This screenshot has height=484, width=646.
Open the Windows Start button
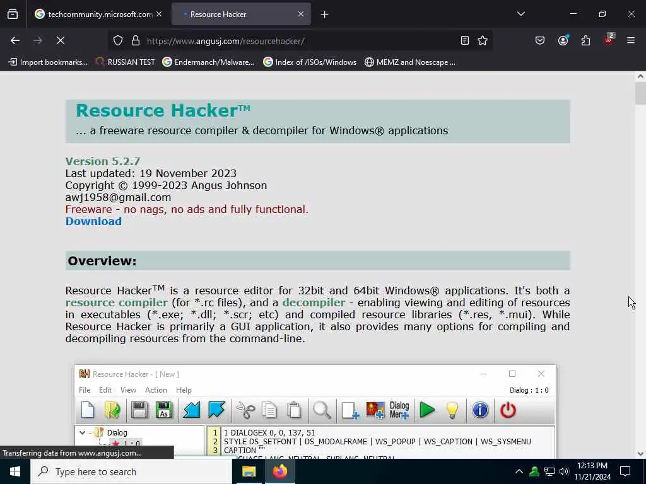click(15, 471)
